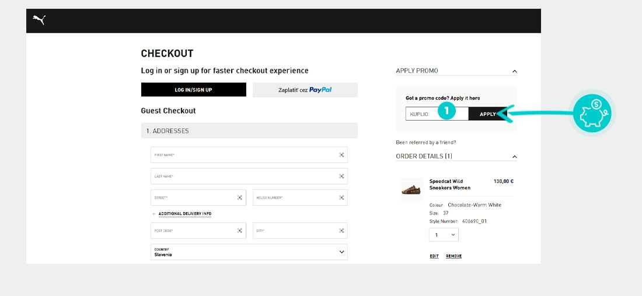This screenshot has width=642, height=296.
Task: Remove the Speedcat Wild Sneakers from the order
Action: pyautogui.click(x=453, y=256)
